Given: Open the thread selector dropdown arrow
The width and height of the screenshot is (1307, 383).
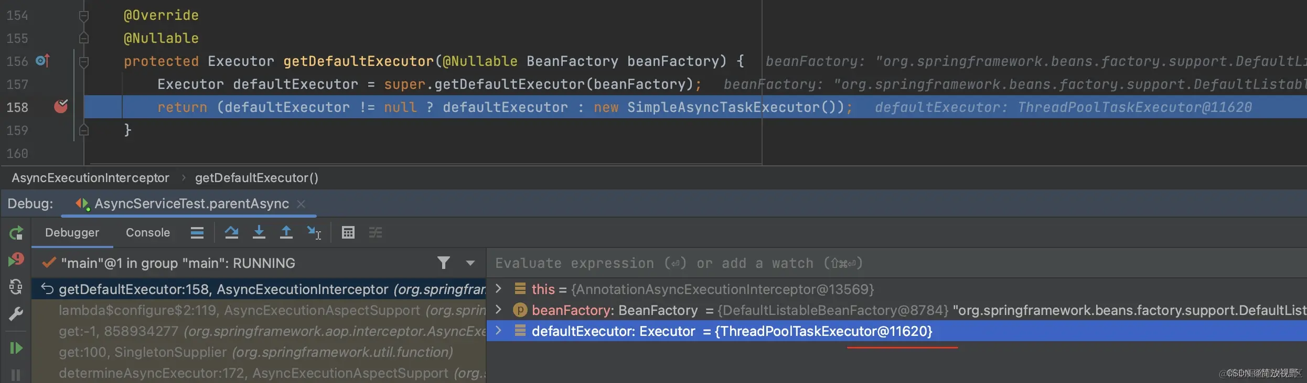Looking at the screenshot, I should click(x=470, y=263).
